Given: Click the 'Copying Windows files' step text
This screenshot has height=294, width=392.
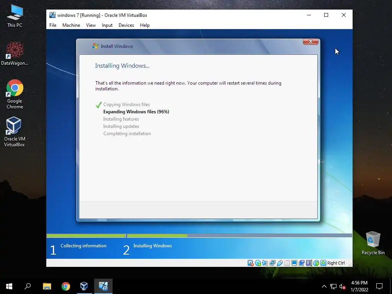Looking at the screenshot, I should [126, 105].
